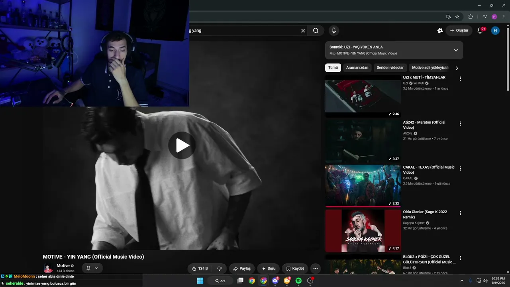Viewport: 510px width, 287px height.
Task: Open the Chrome three-dot menu
Action: [x=504, y=17]
